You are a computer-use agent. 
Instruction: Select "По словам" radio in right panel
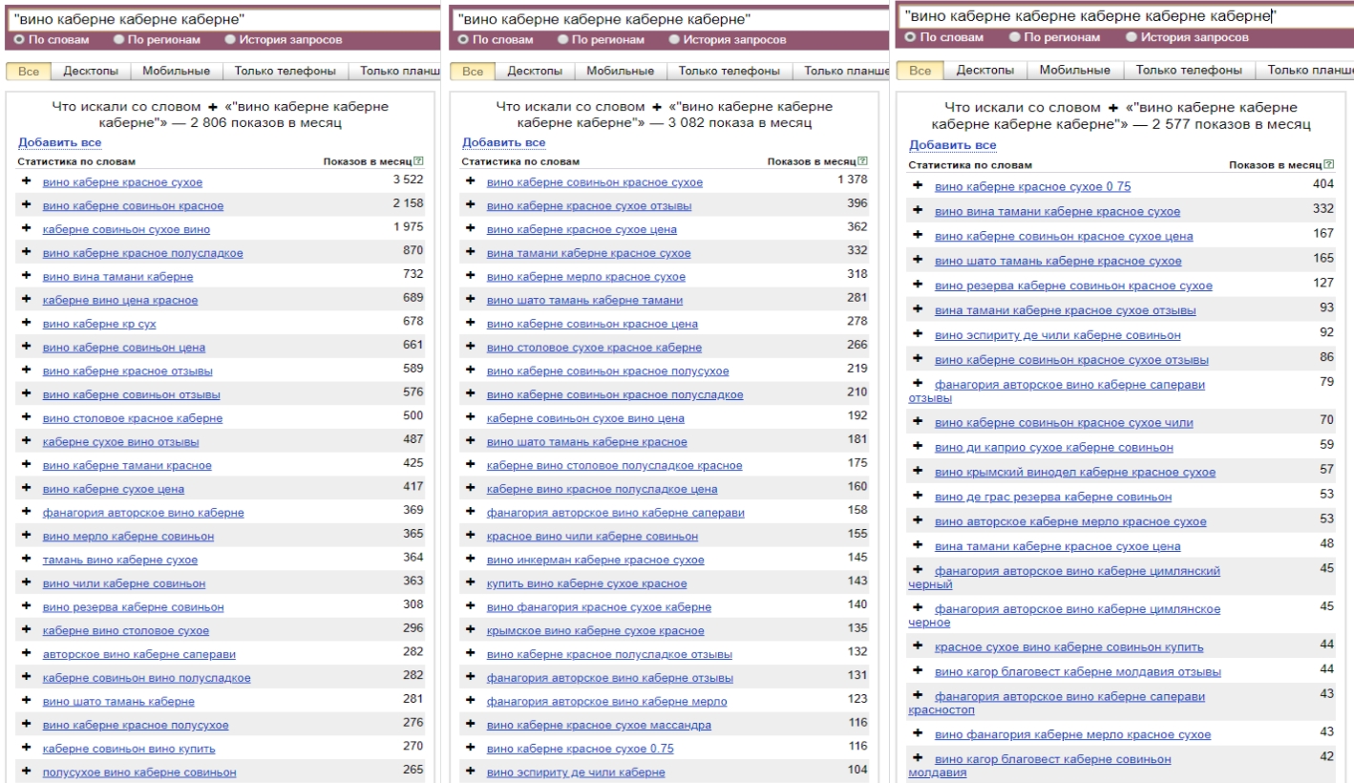909,37
